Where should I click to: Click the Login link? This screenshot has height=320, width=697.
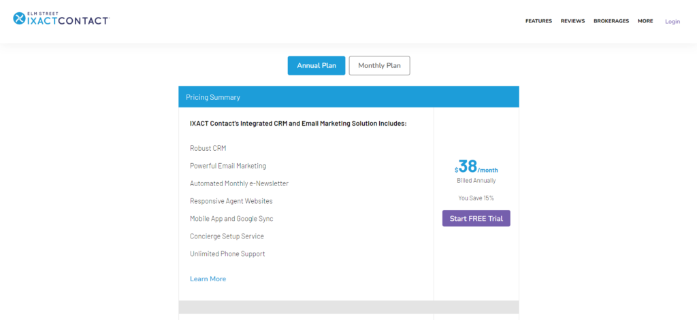[672, 21]
